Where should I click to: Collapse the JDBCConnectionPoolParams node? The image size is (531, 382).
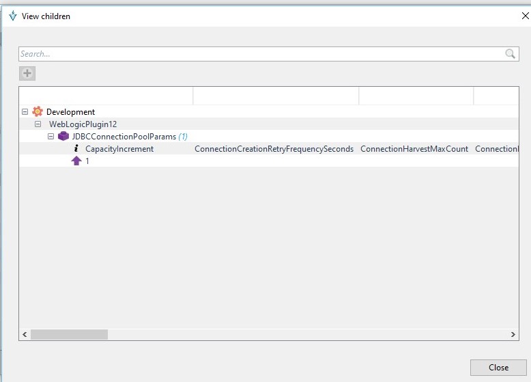[x=51, y=136]
